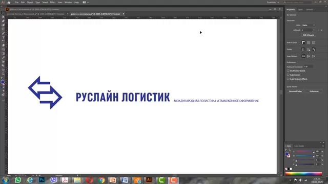Toggle Lock Guides in Guides section
Screen dimensions: 328x184
coord(309,50)
